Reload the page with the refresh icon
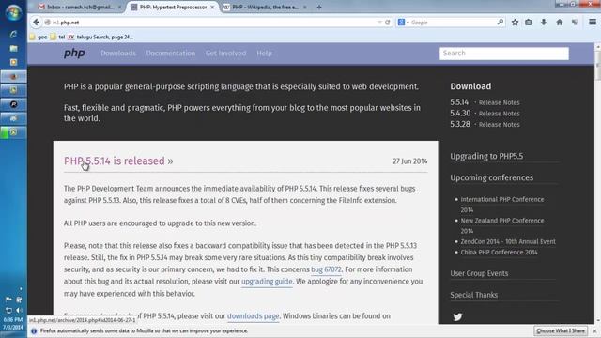The height and width of the screenshot is (338, 601). click(x=388, y=23)
